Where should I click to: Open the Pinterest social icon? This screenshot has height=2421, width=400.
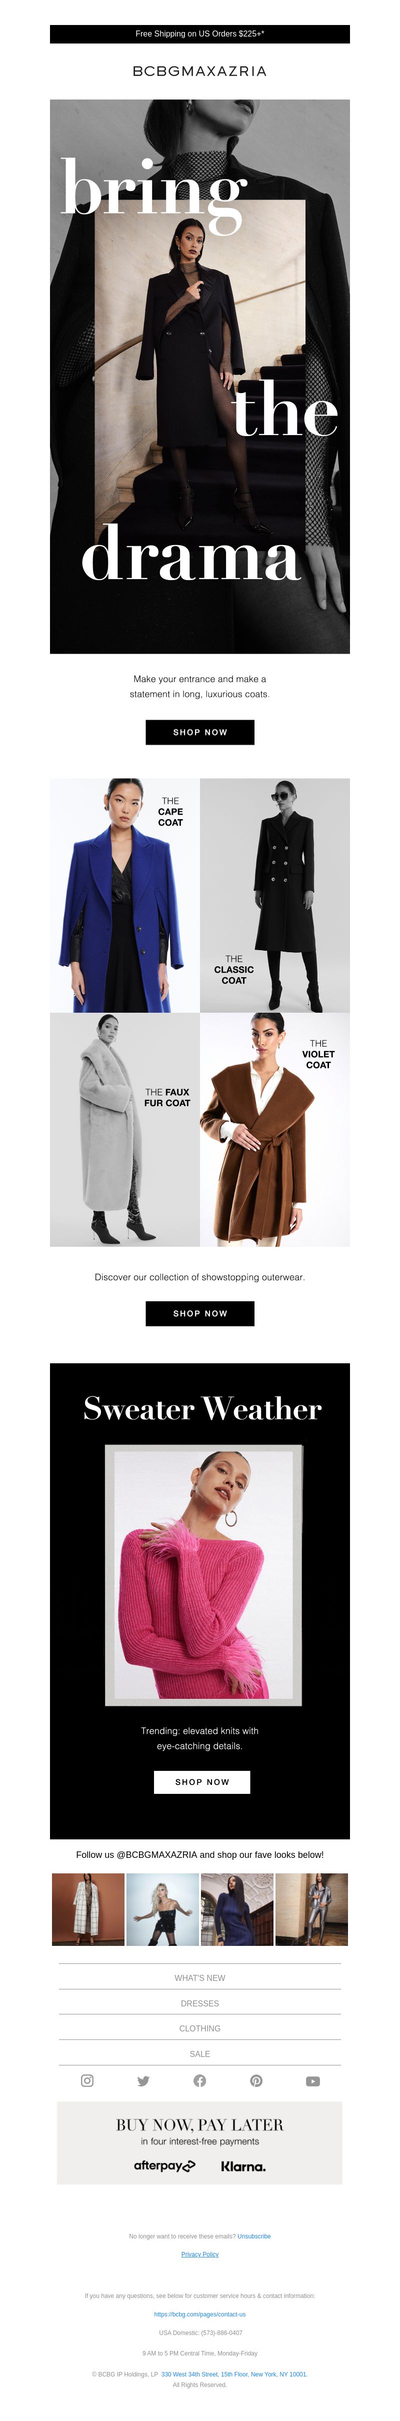[x=256, y=2081]
